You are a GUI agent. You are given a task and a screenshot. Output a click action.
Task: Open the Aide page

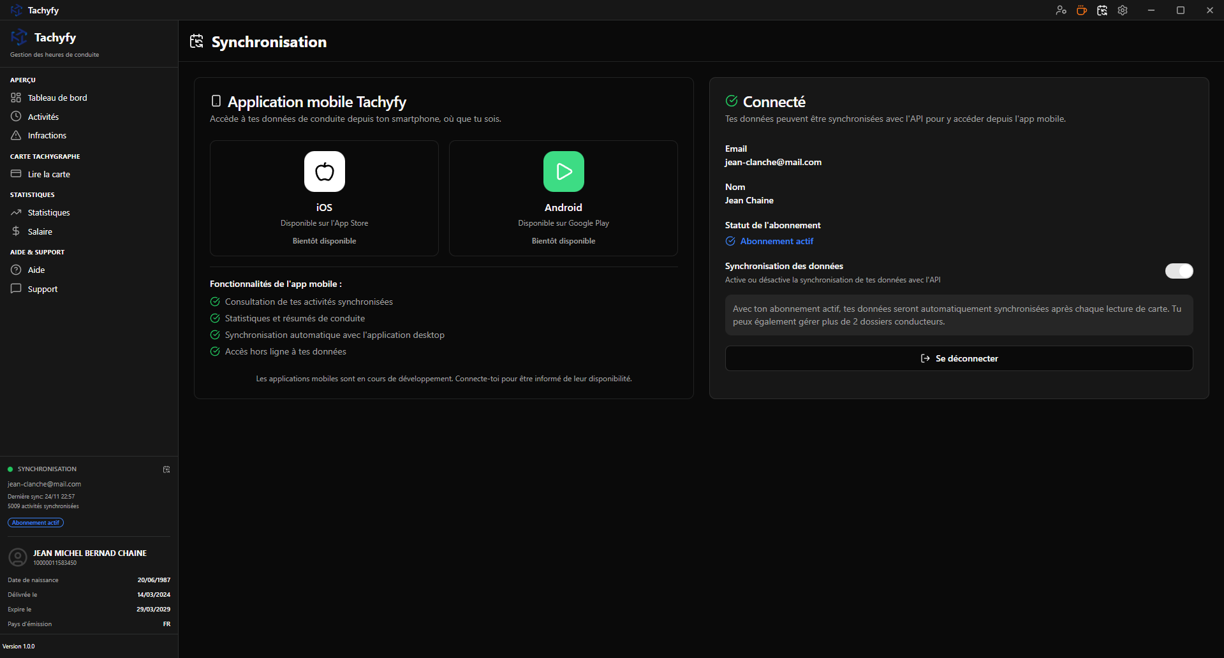[36, 270]
